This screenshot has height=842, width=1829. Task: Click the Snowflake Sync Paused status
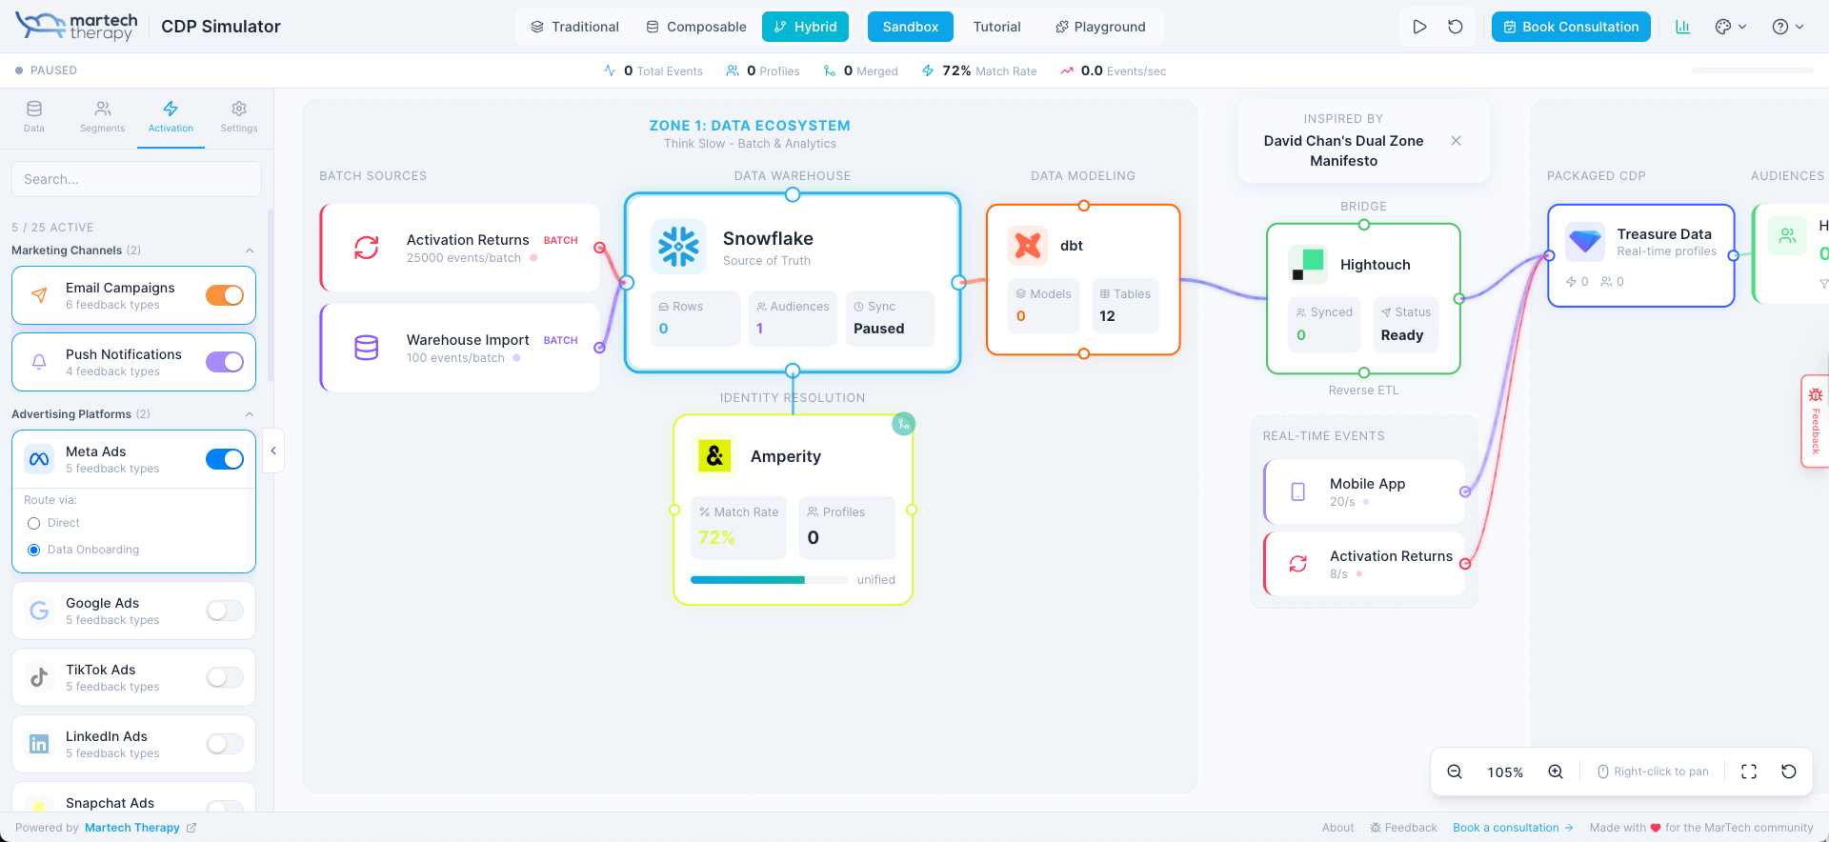890,318
